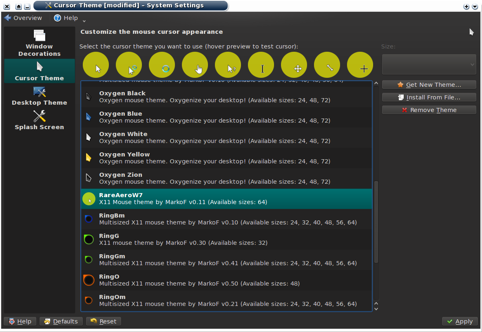Select the RingO cursor theme
The width and height of the screenshot is (482, 332).
pyautogui.click(x=226, y=280)
